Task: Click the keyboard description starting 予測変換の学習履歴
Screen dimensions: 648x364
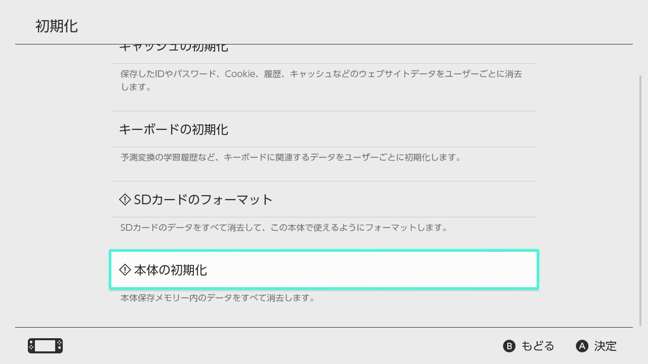Action: coord(291,157)
